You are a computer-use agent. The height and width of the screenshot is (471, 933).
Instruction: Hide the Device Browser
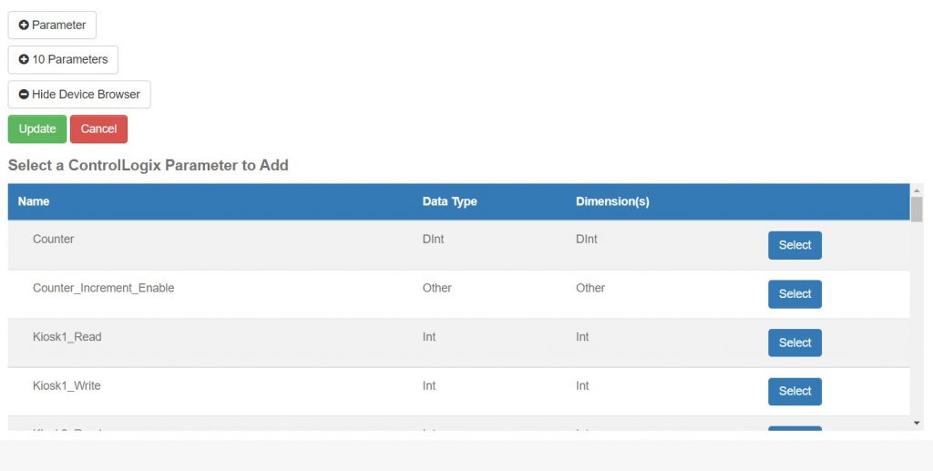coord(79,95)
